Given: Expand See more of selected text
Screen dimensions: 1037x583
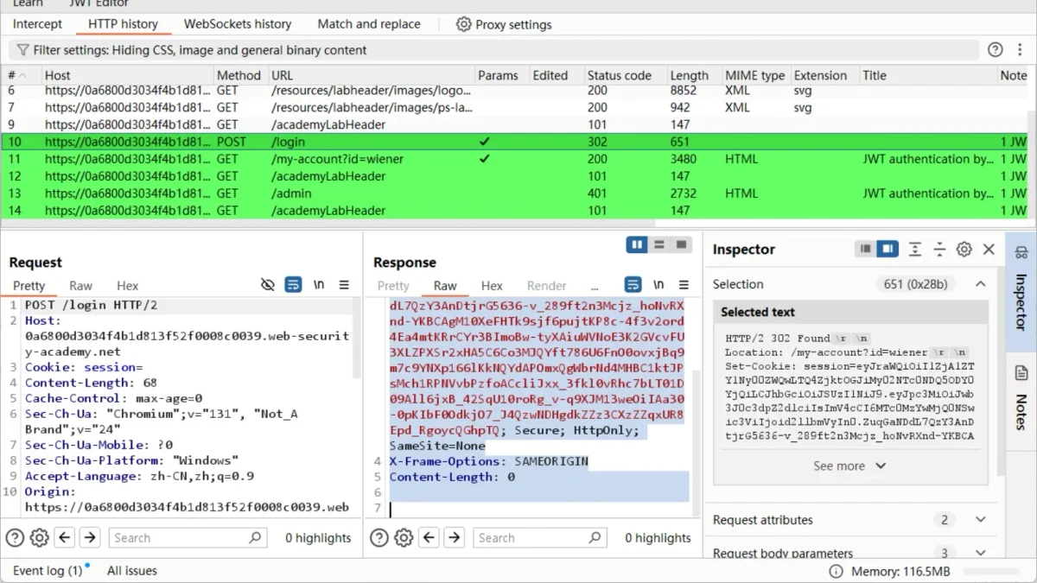Looking at the screenshot, I should click(x=849, y=466).
